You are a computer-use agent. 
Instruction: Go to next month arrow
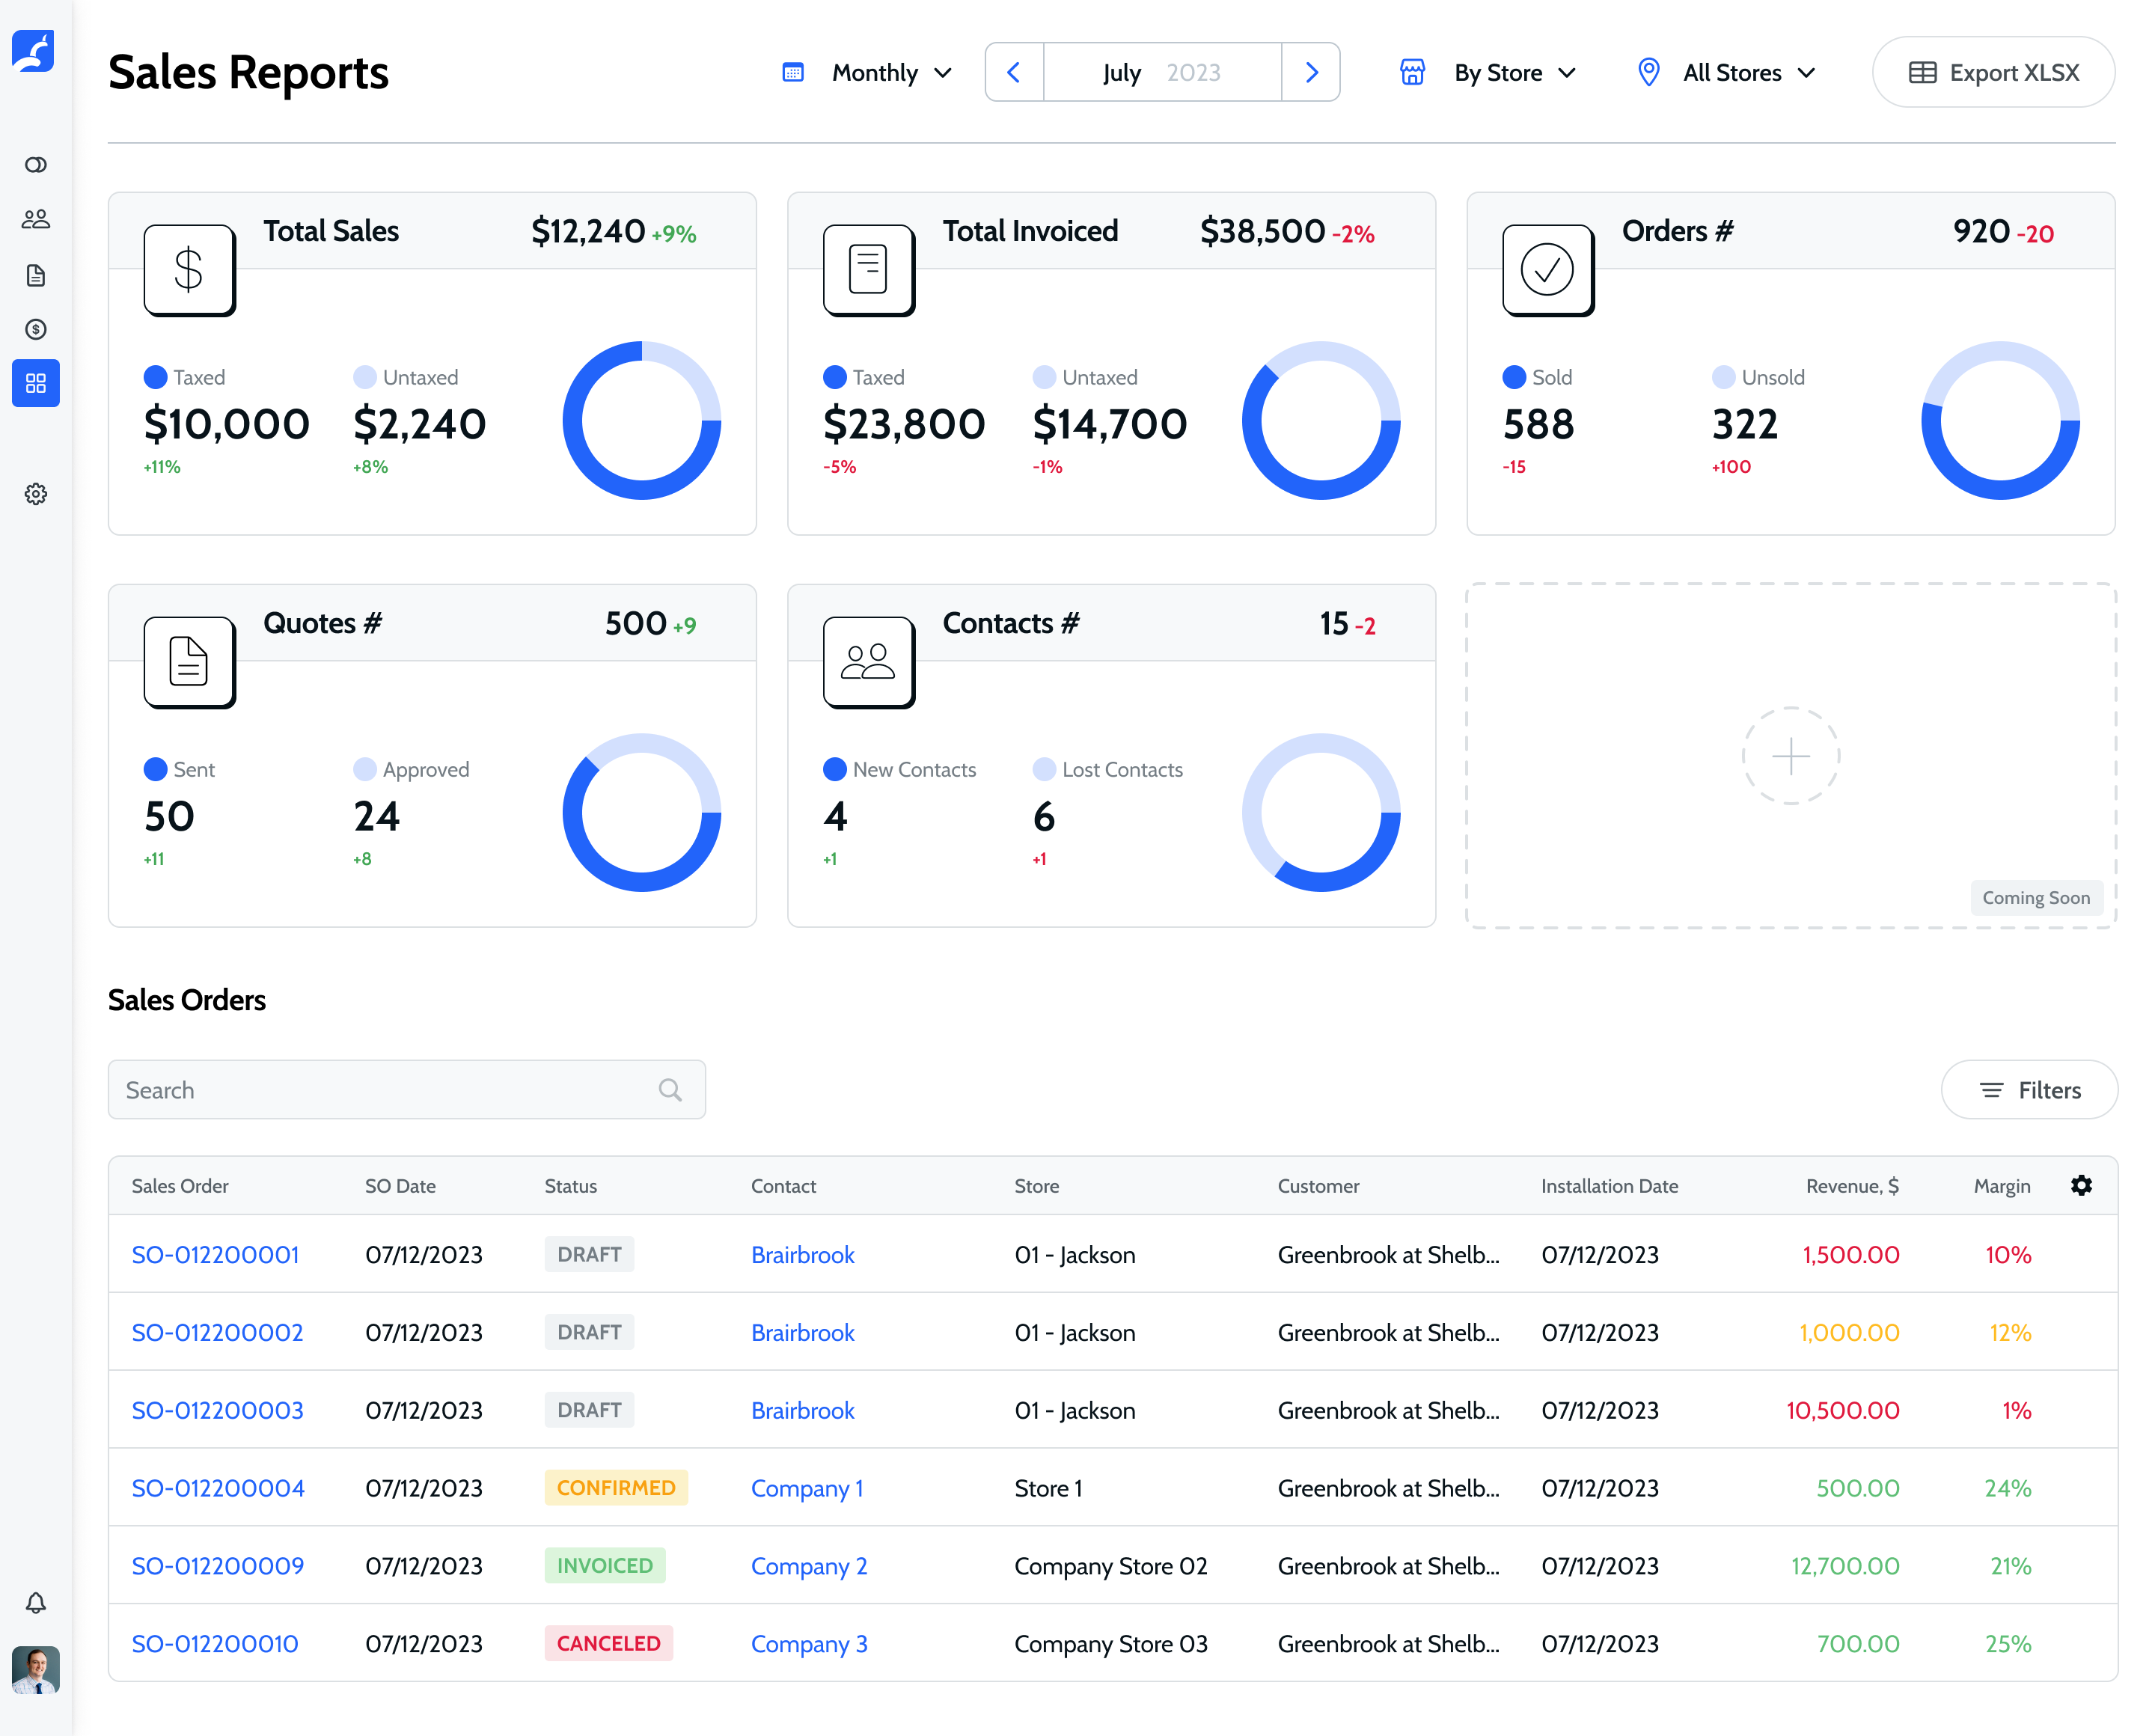1311,72
